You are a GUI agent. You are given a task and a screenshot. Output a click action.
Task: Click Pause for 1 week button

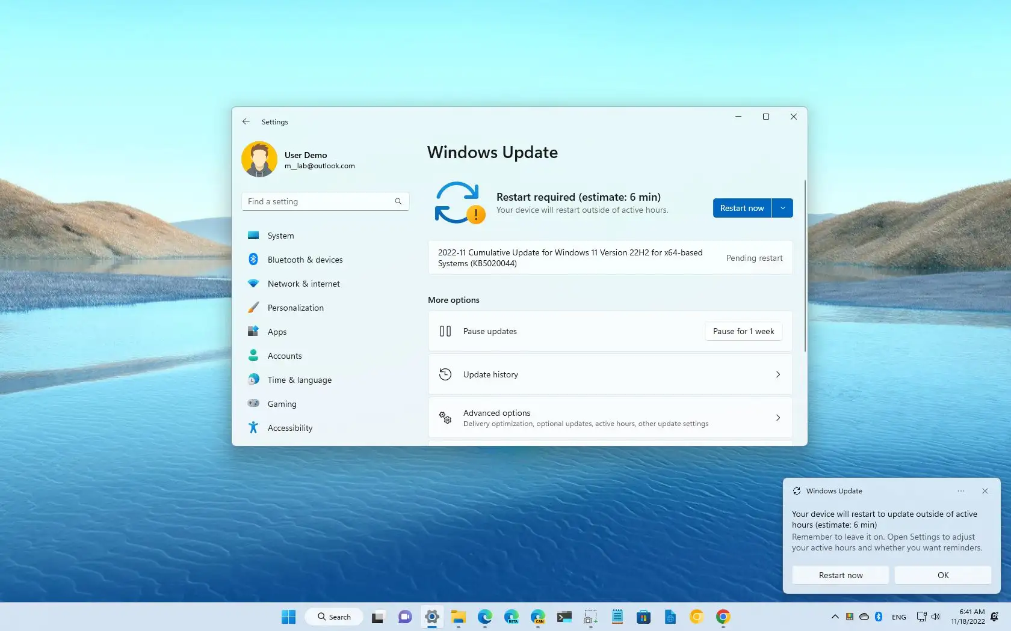click(743, 331)
